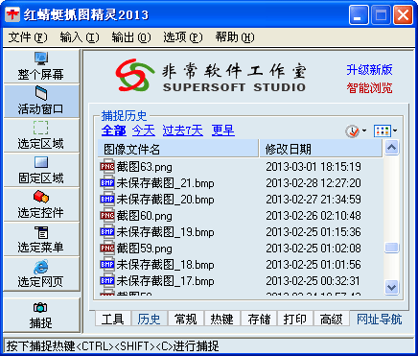
Task: Sort by 修改日期 column header
Action: (x=321, y=149)
